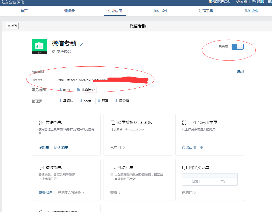Open 我的企业 tab
272x212 pixels.
[x=251, y=11]
